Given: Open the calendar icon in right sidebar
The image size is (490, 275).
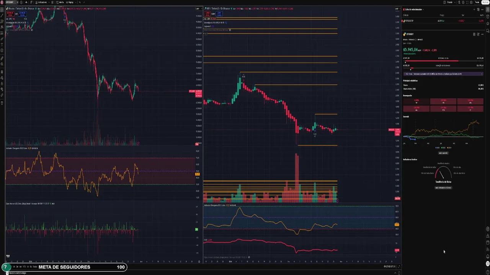Looking at the screenshot, I should point(488,242).
